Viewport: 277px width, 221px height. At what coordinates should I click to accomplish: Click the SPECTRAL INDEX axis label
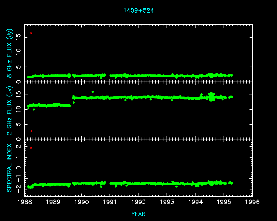click(x=10, y=167)
